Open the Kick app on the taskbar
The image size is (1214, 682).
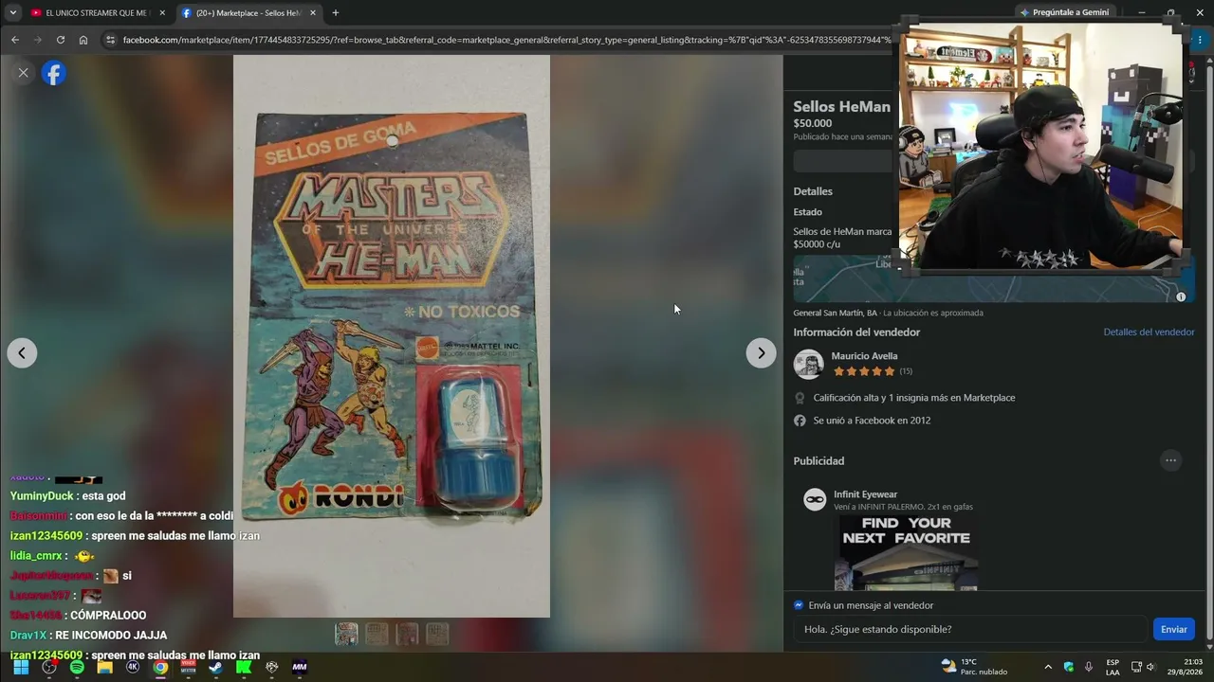(x=244, y=667)
